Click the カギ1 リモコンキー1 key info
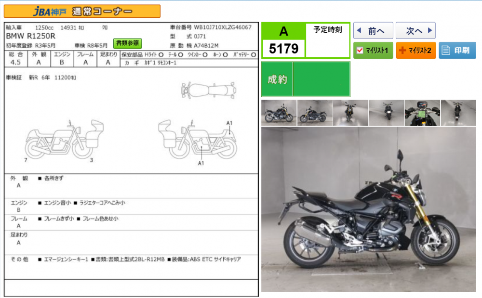 pos(160,63)
